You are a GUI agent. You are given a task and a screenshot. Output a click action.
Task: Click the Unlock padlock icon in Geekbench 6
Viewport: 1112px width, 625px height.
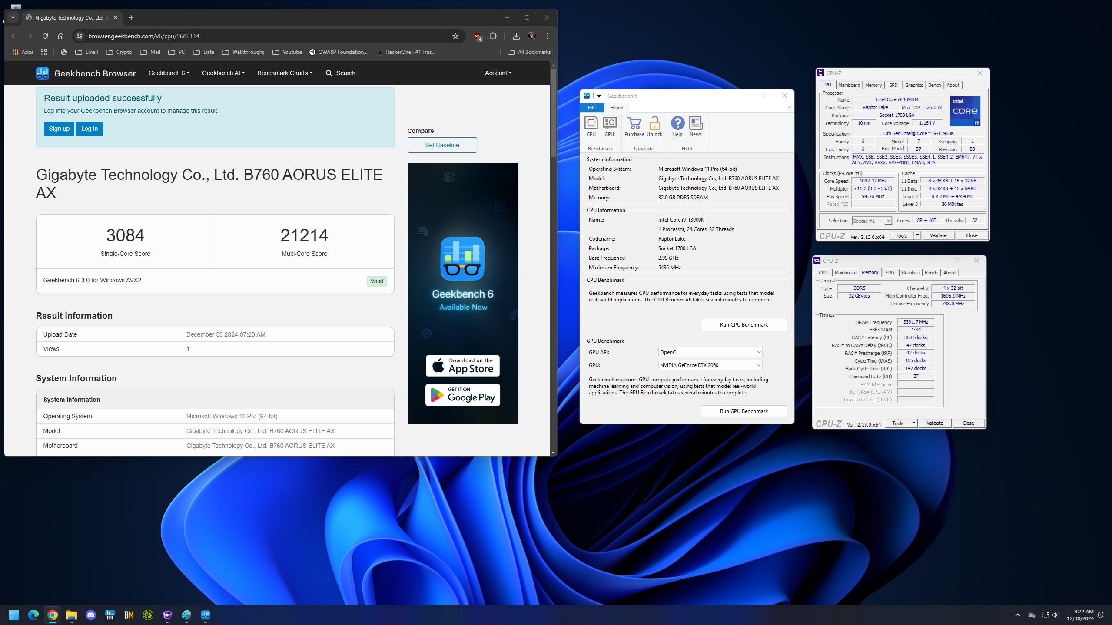pos(654,126)
